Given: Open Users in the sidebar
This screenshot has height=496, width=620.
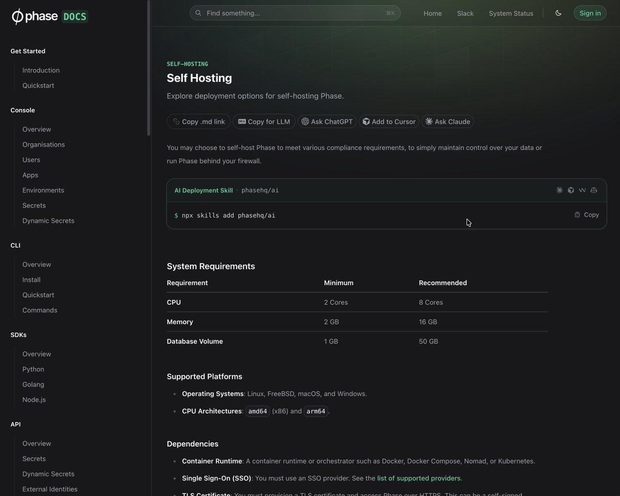Looking at the screenshot, I should (x=31, y=159).
